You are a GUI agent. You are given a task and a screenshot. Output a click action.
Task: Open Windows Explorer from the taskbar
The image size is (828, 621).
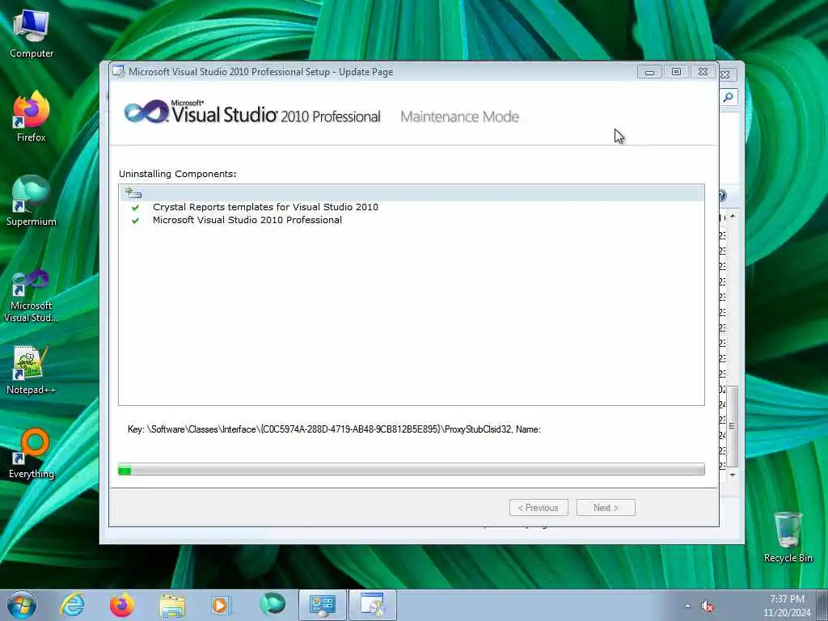click(172, 605)
